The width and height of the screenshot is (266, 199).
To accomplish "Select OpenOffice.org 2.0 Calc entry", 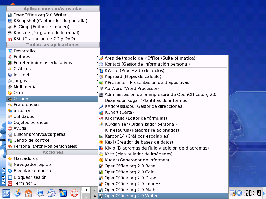I will coord(129,172).
